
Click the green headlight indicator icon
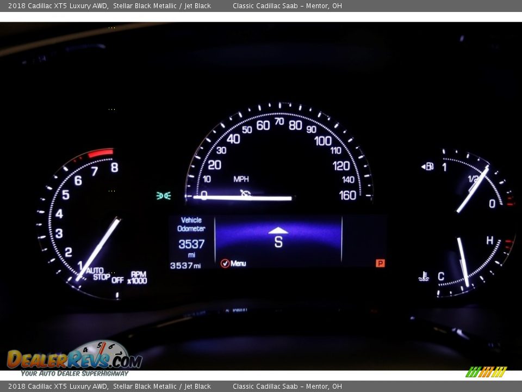pos(164,195)
